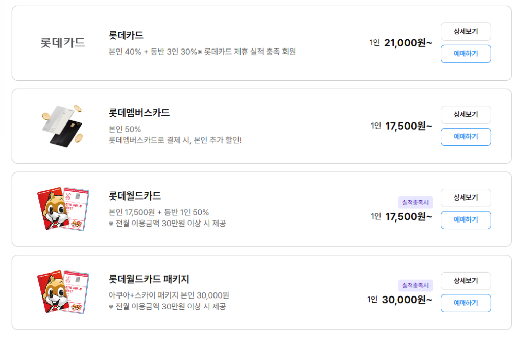The image size is (523, 346).
Task: Book 롯데멤버스카드 with its 예매하기 button
Action: (x=465, y=137)
